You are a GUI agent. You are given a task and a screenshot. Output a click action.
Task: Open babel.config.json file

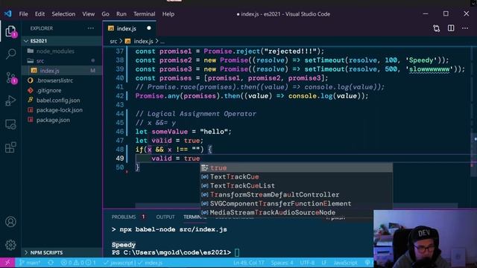coord(58,100)
